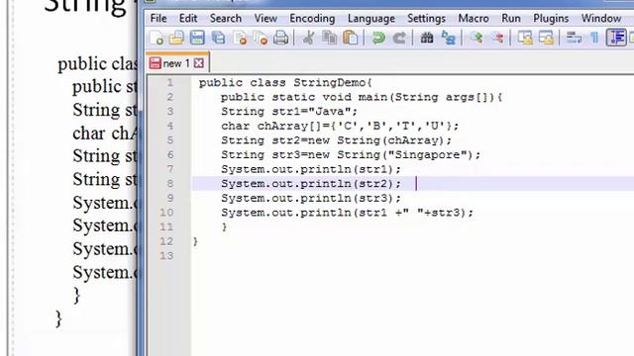Click the Open file folder icon
Image resolution: width=634 pixels, height=356 pixels.
[x=176, y=38]
